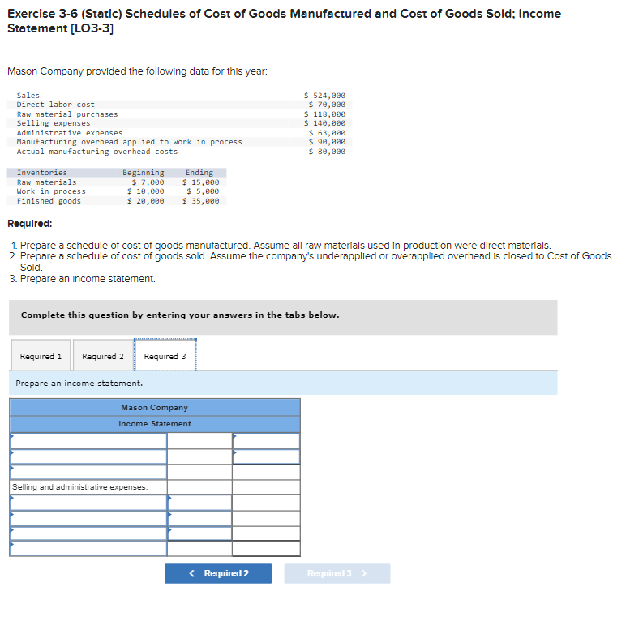
Task: Click the Finished goods inventory row
Action: (x=117, y=200)
